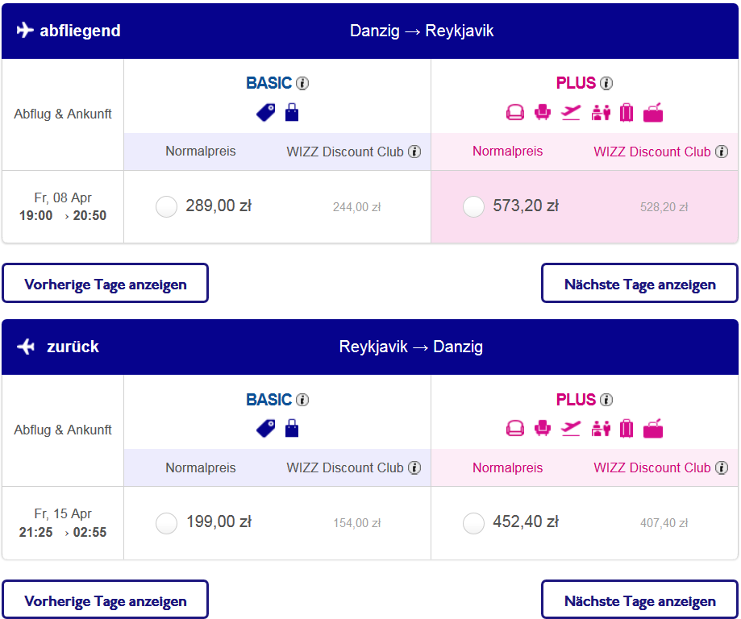Show previous days for Reykjavik to Danzig
The image size is (741, 619).
pos(105,599)
